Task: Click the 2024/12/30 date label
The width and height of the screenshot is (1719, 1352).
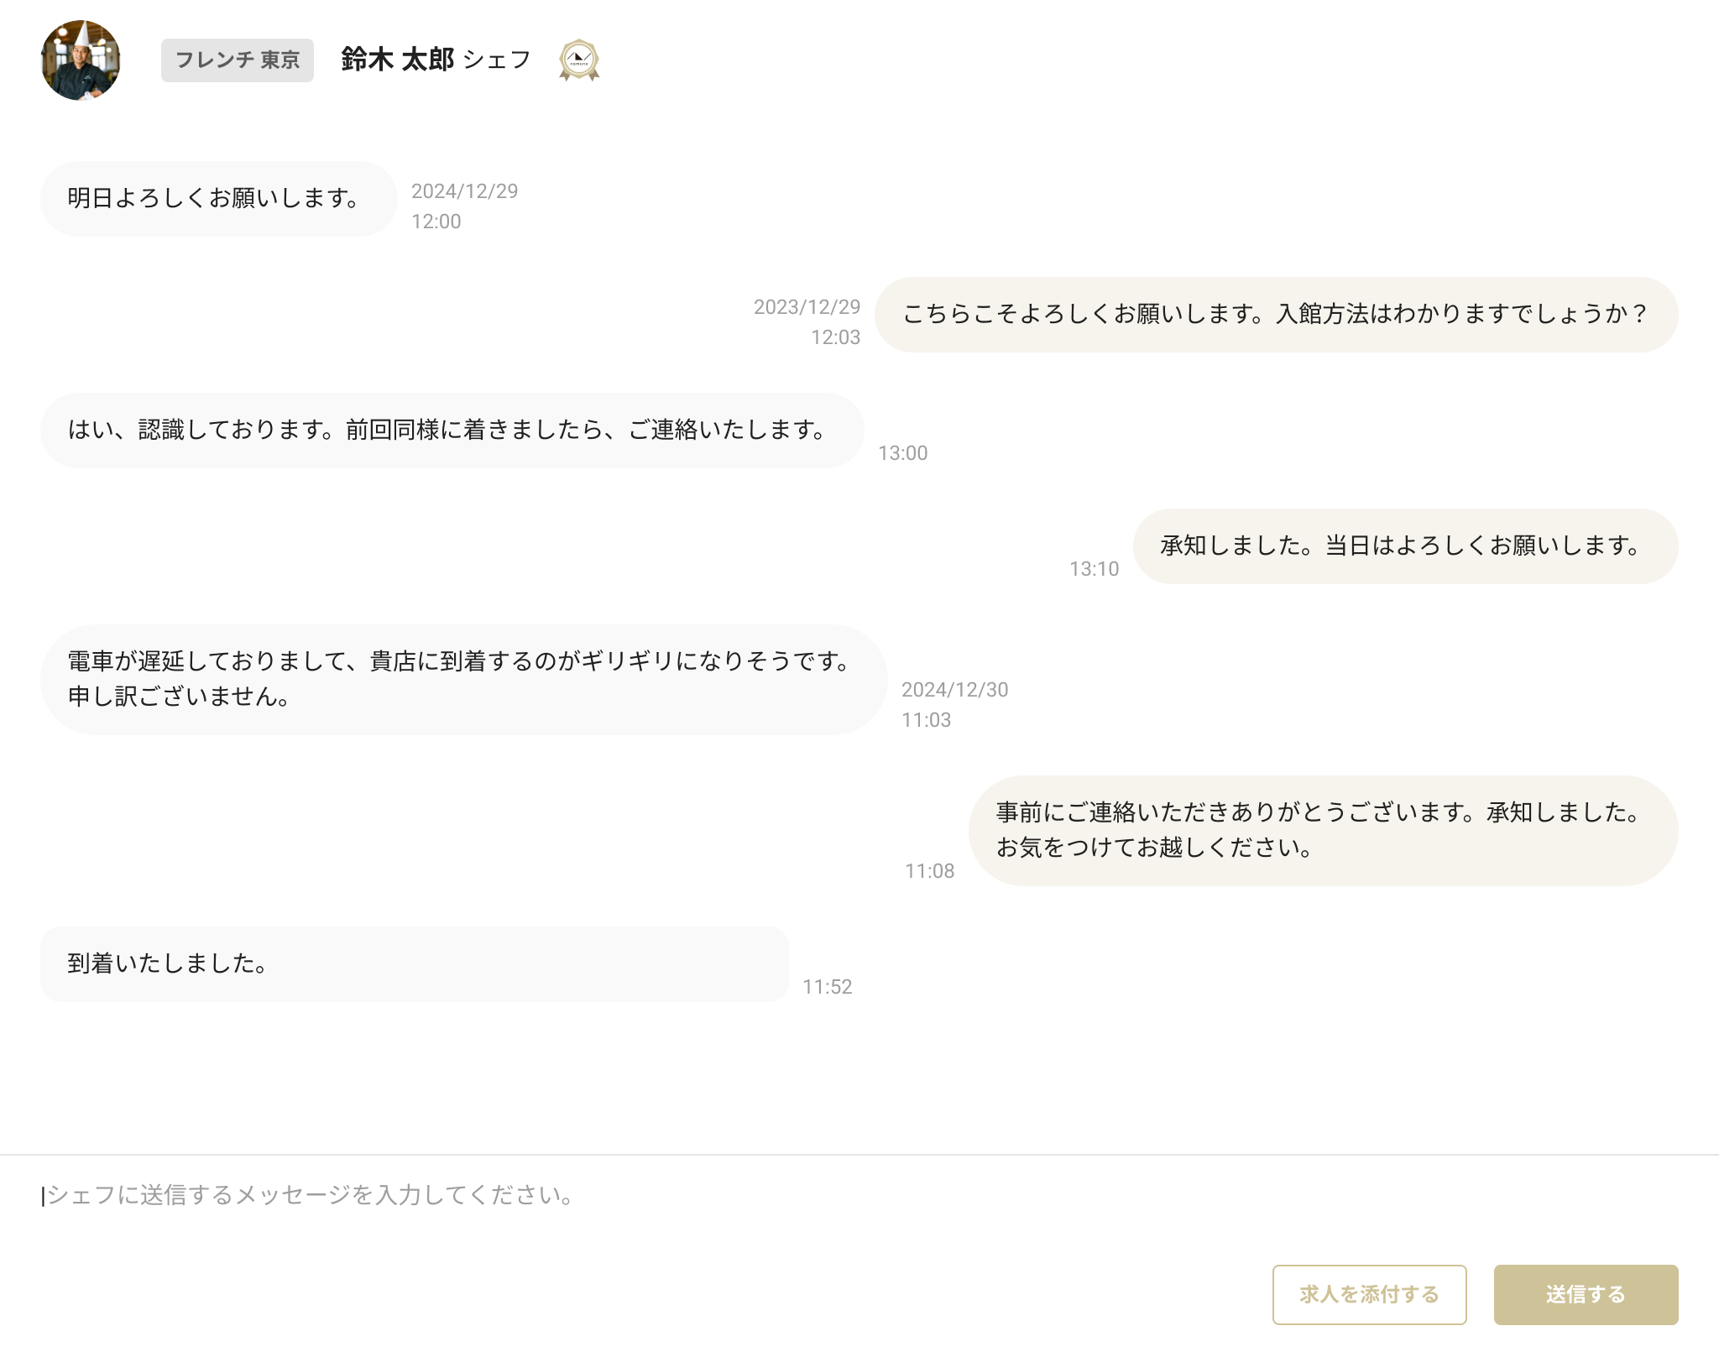Action: pos(955,690)
